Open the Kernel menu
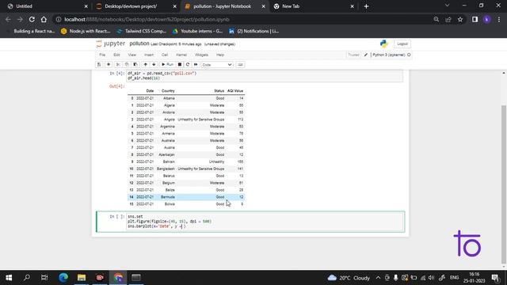This screenshot has width=507, height=285. pos(181,55)
